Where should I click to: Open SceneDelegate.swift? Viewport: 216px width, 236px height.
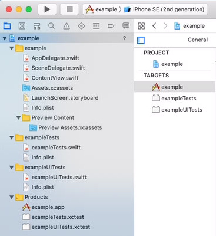(67, 68)
